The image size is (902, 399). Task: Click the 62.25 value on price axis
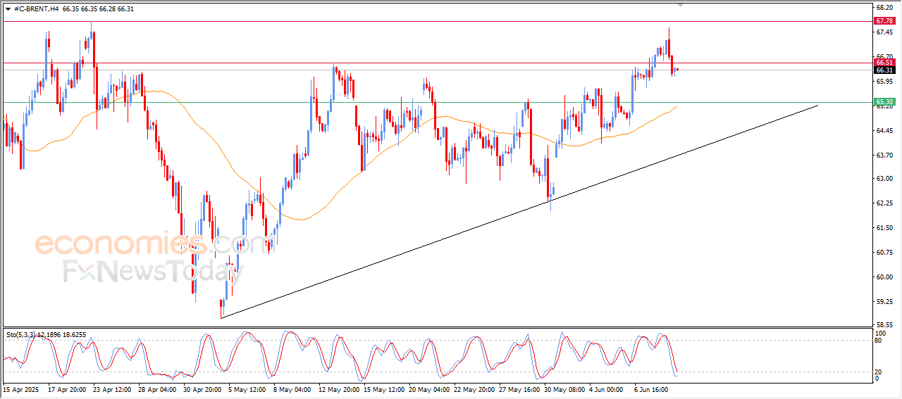[884, 203]
